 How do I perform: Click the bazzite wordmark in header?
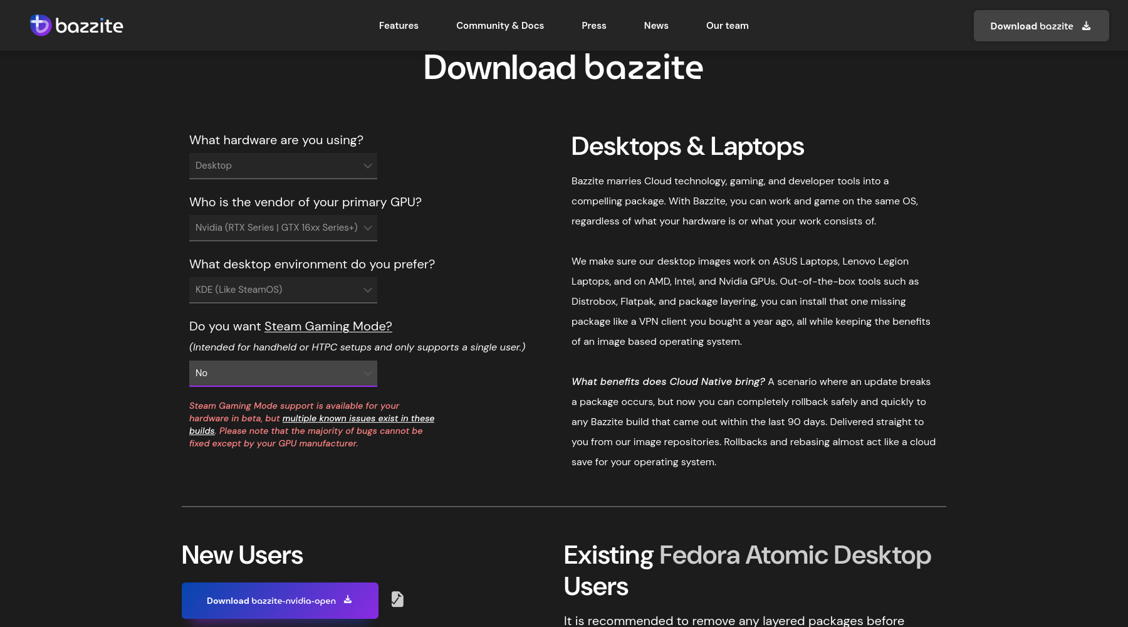coord(89,26)
